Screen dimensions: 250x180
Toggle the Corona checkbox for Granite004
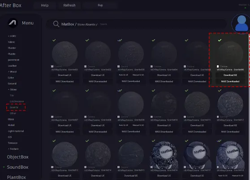pos(151,66)
